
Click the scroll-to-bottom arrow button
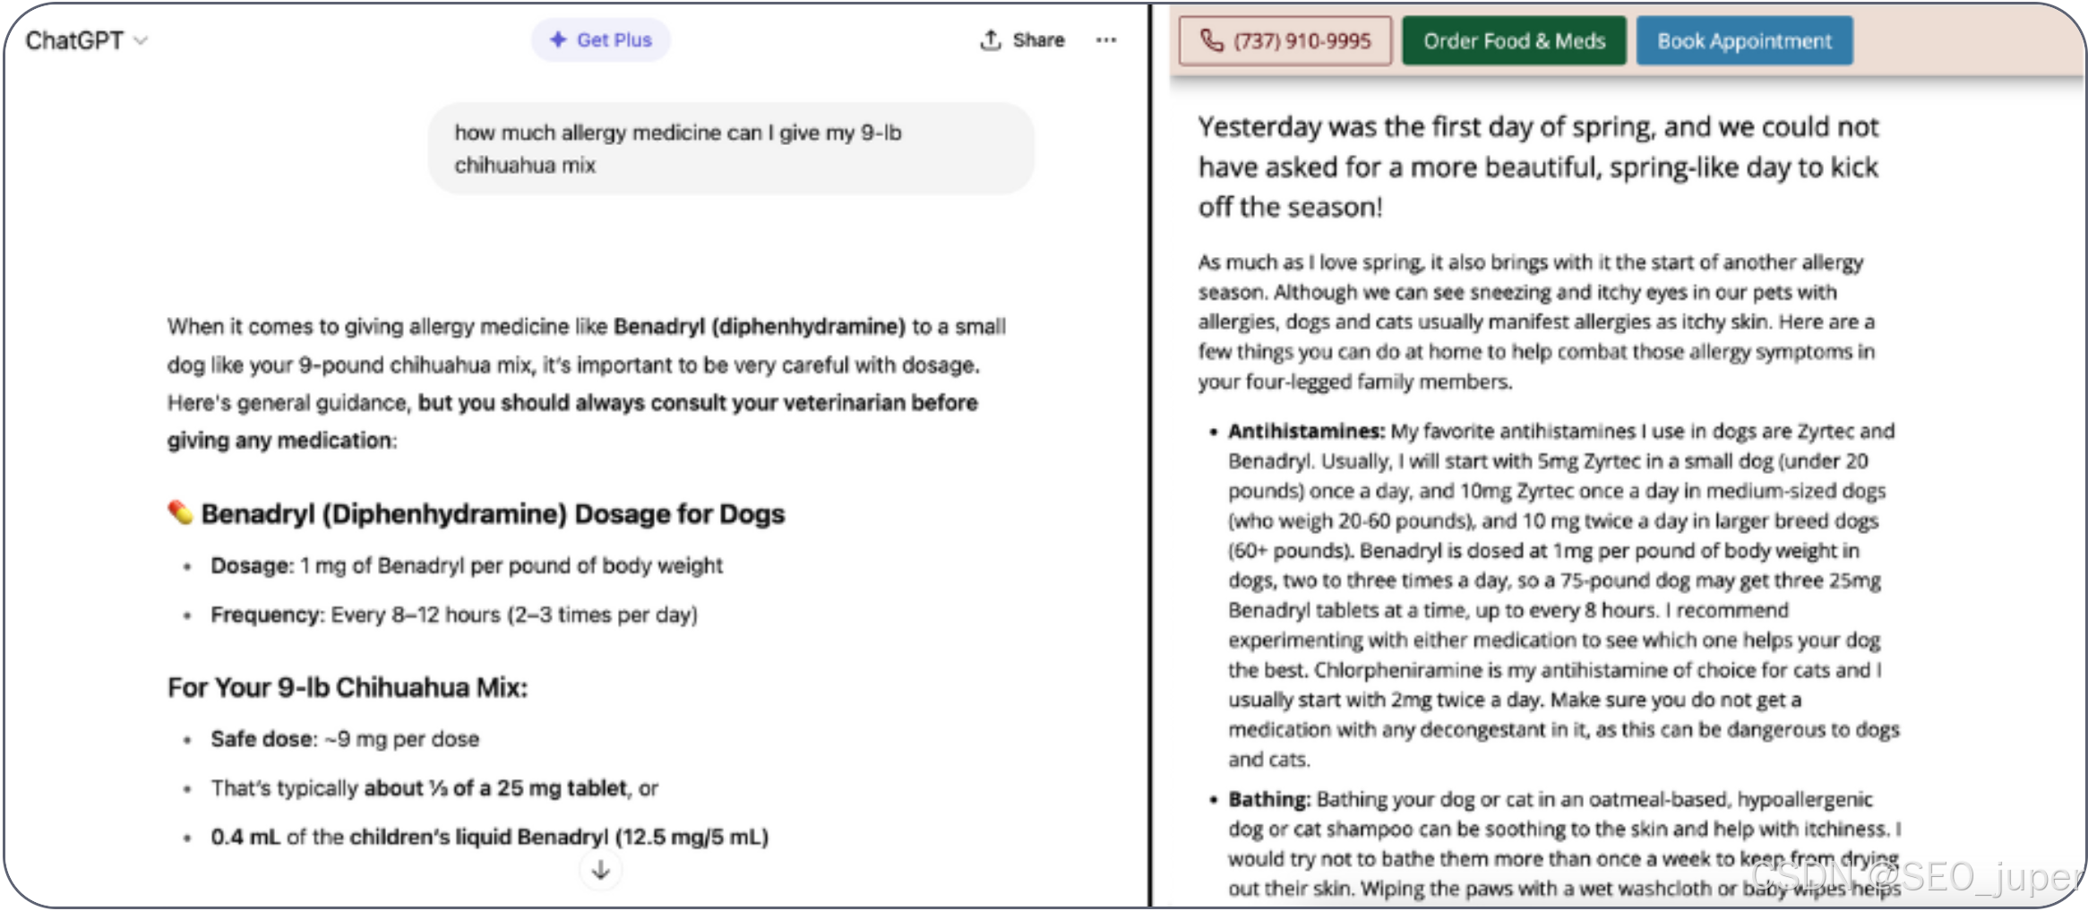pos(601,869)
